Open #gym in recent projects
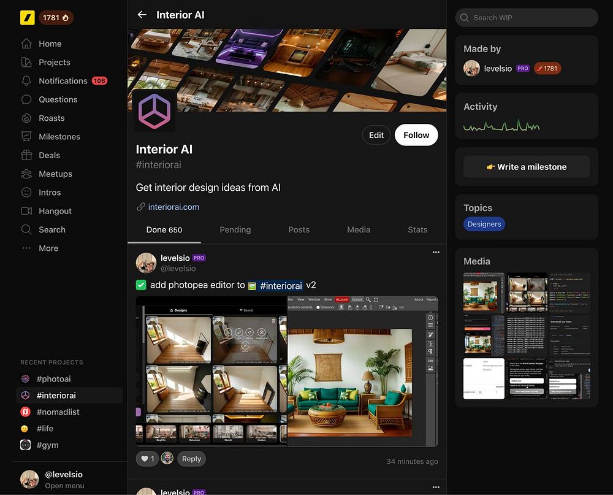 coord(47,445)
